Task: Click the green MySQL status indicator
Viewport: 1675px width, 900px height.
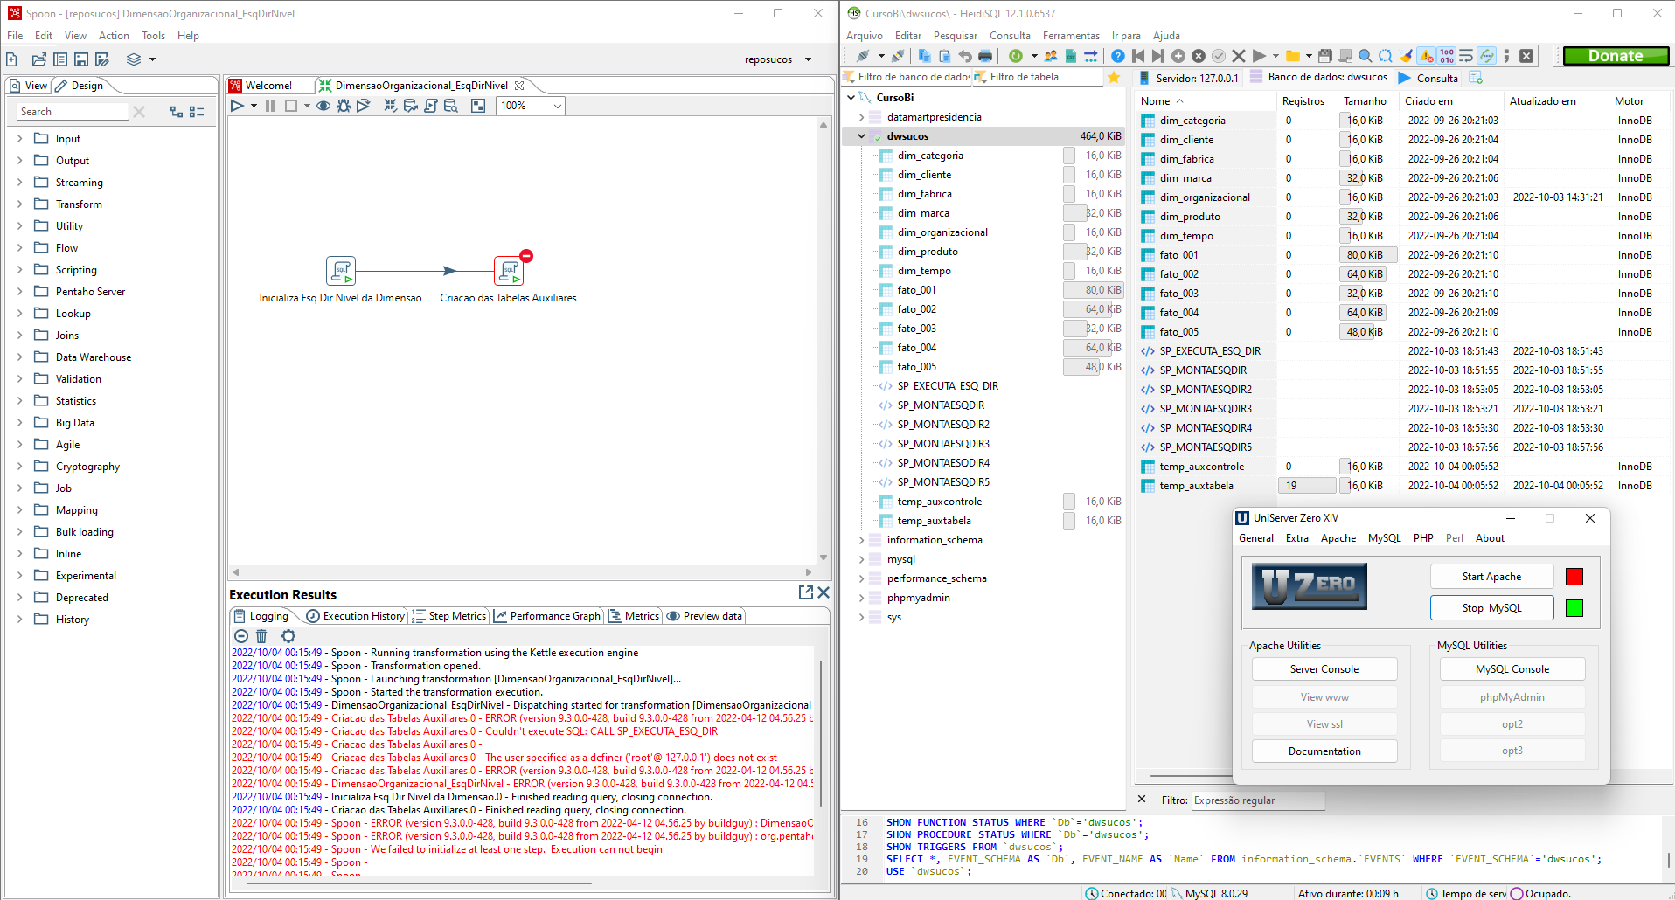Action: tap(1574, 608)
